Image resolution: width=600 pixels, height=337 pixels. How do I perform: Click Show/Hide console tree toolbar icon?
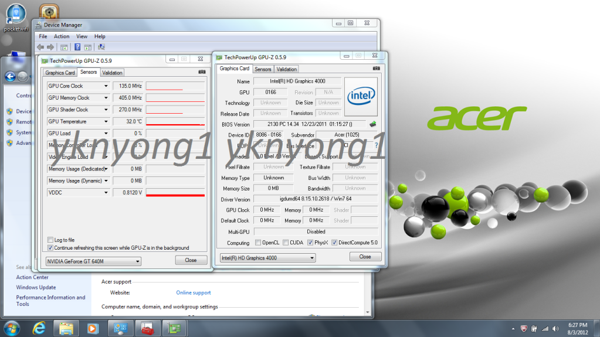pos(64,47)
